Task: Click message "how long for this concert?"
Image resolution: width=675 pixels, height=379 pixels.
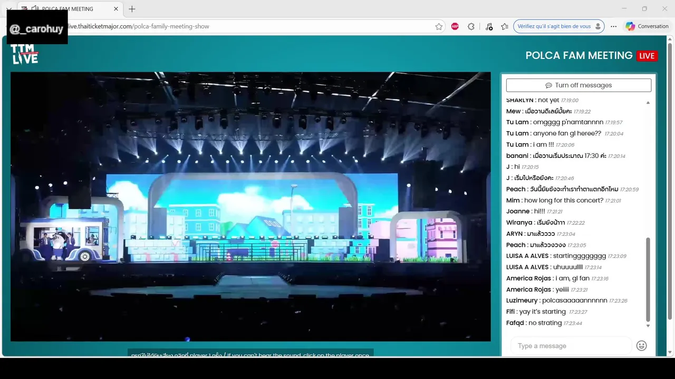Action: point(564,200)
